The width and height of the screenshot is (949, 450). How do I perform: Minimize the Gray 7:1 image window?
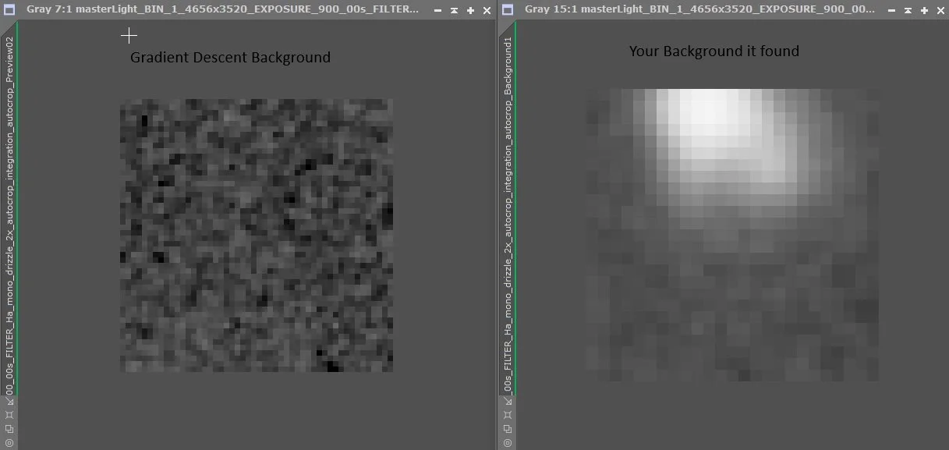[x=437, y=10]
